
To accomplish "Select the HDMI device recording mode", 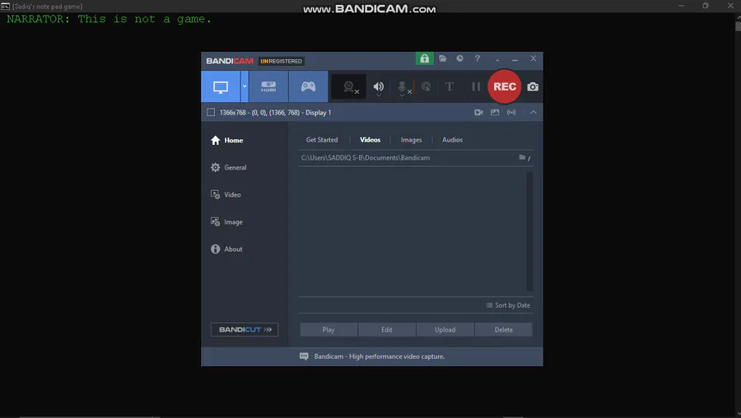I will tap(268, 87).
